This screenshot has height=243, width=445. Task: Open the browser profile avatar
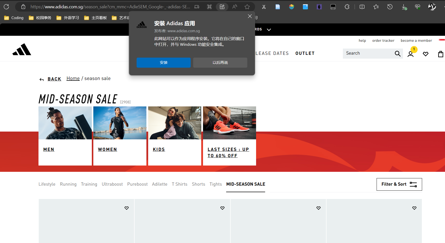432,7
